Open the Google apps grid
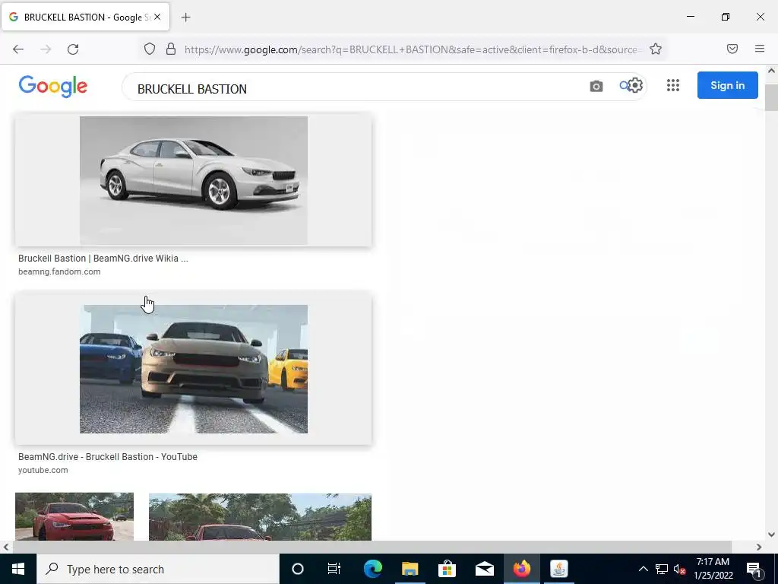778x584 pixels. click(x=673, y=85)
